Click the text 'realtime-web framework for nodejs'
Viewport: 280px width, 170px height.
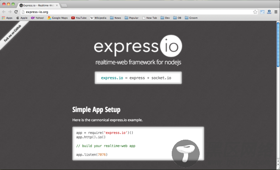(138, 63)
